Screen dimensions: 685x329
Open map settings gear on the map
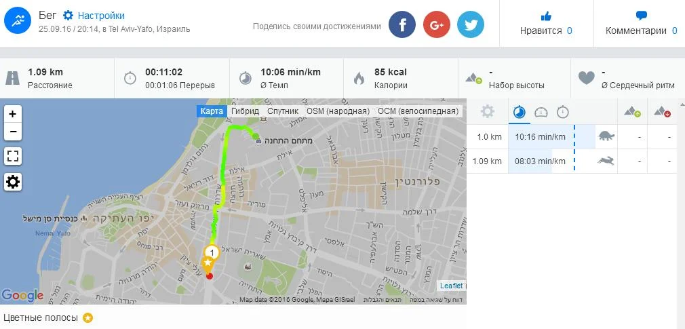(x=13, y=182)
